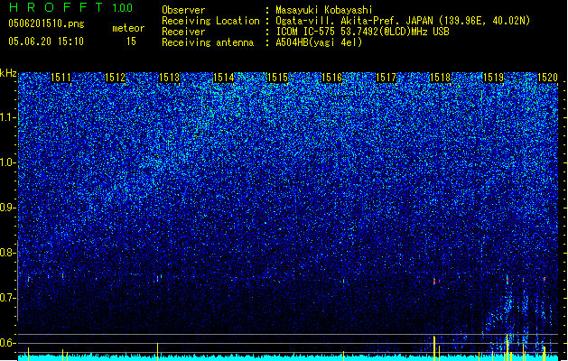
Task: Click the 1519 time marker
Action: tap(493, 78)
